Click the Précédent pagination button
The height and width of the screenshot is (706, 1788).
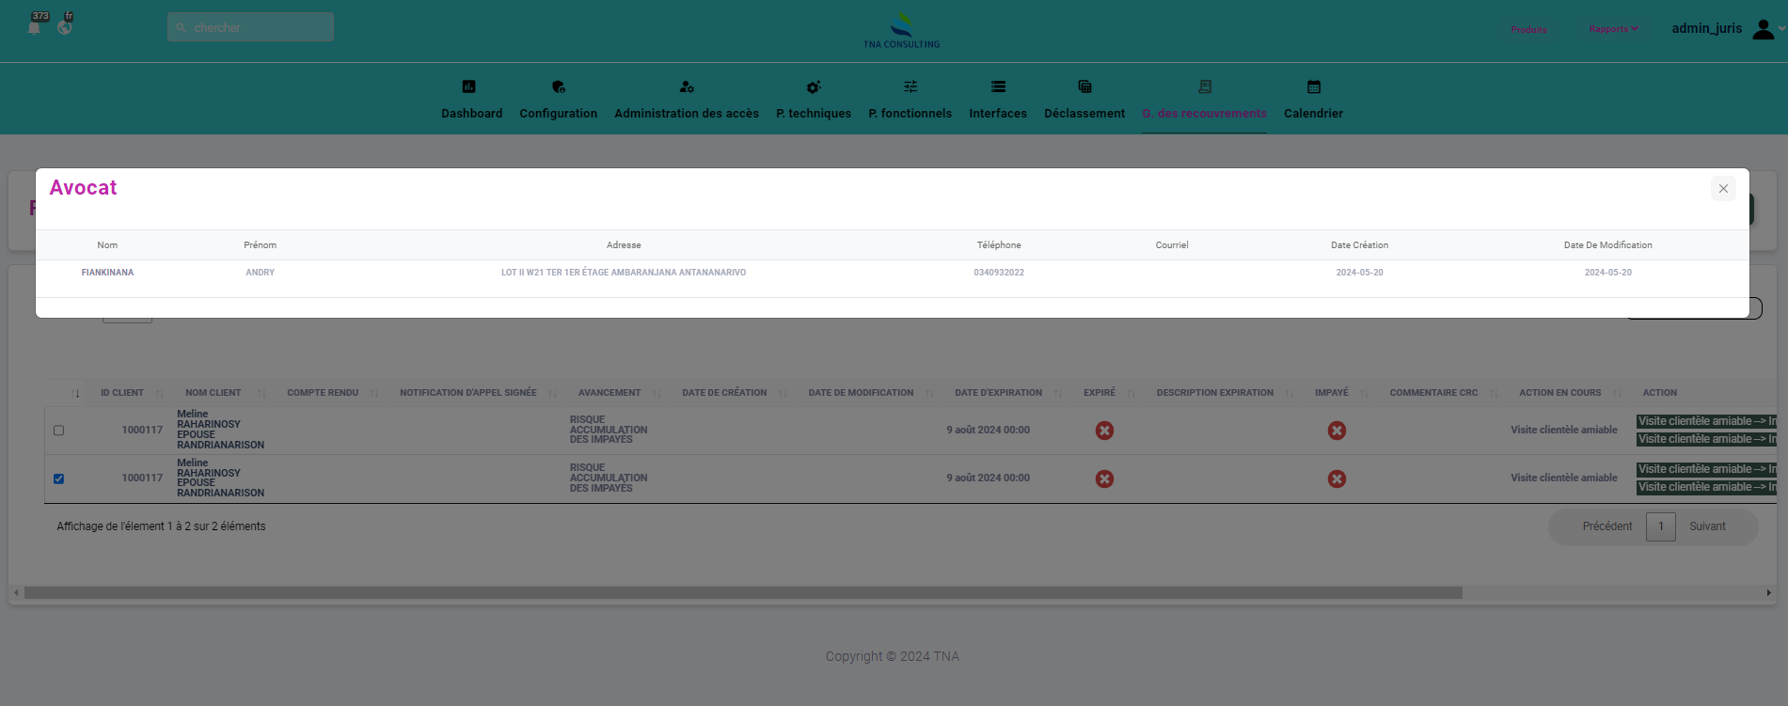click(x=1606, y=526)
